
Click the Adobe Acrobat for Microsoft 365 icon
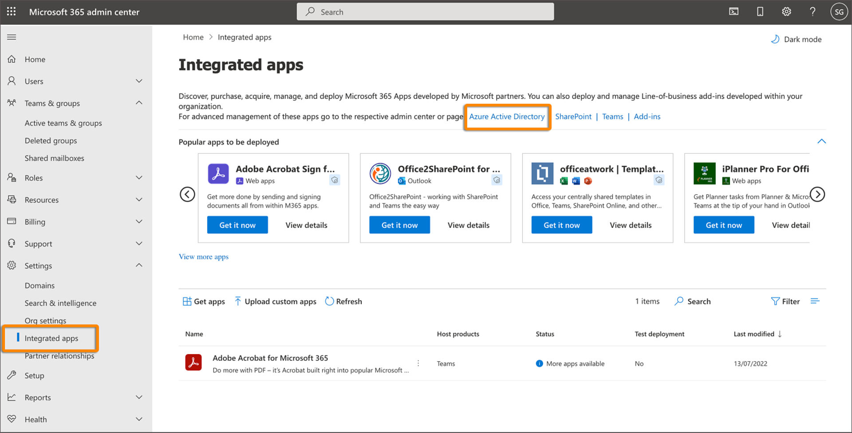pos(193,363)
